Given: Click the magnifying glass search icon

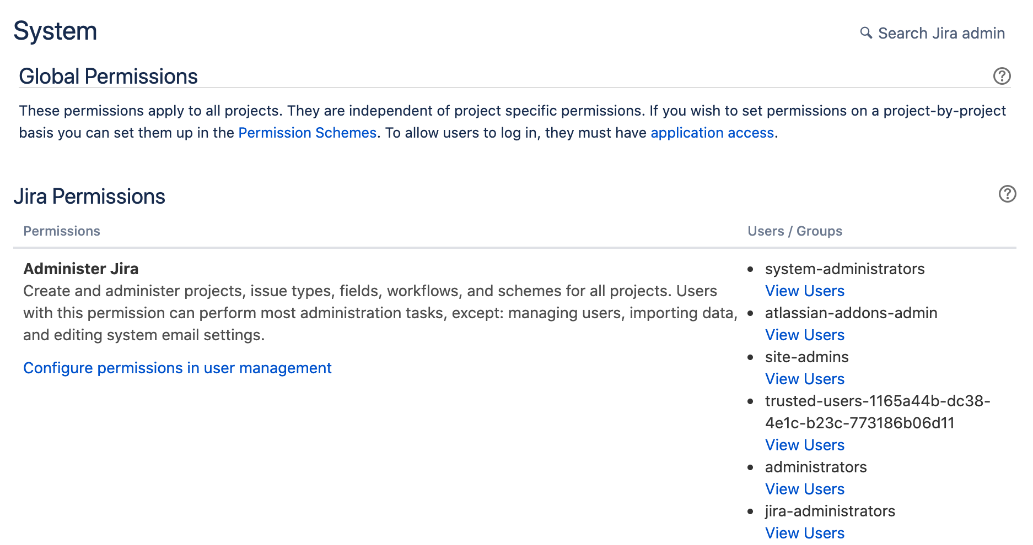Looking at the screenshot, I should pos(866,33).
